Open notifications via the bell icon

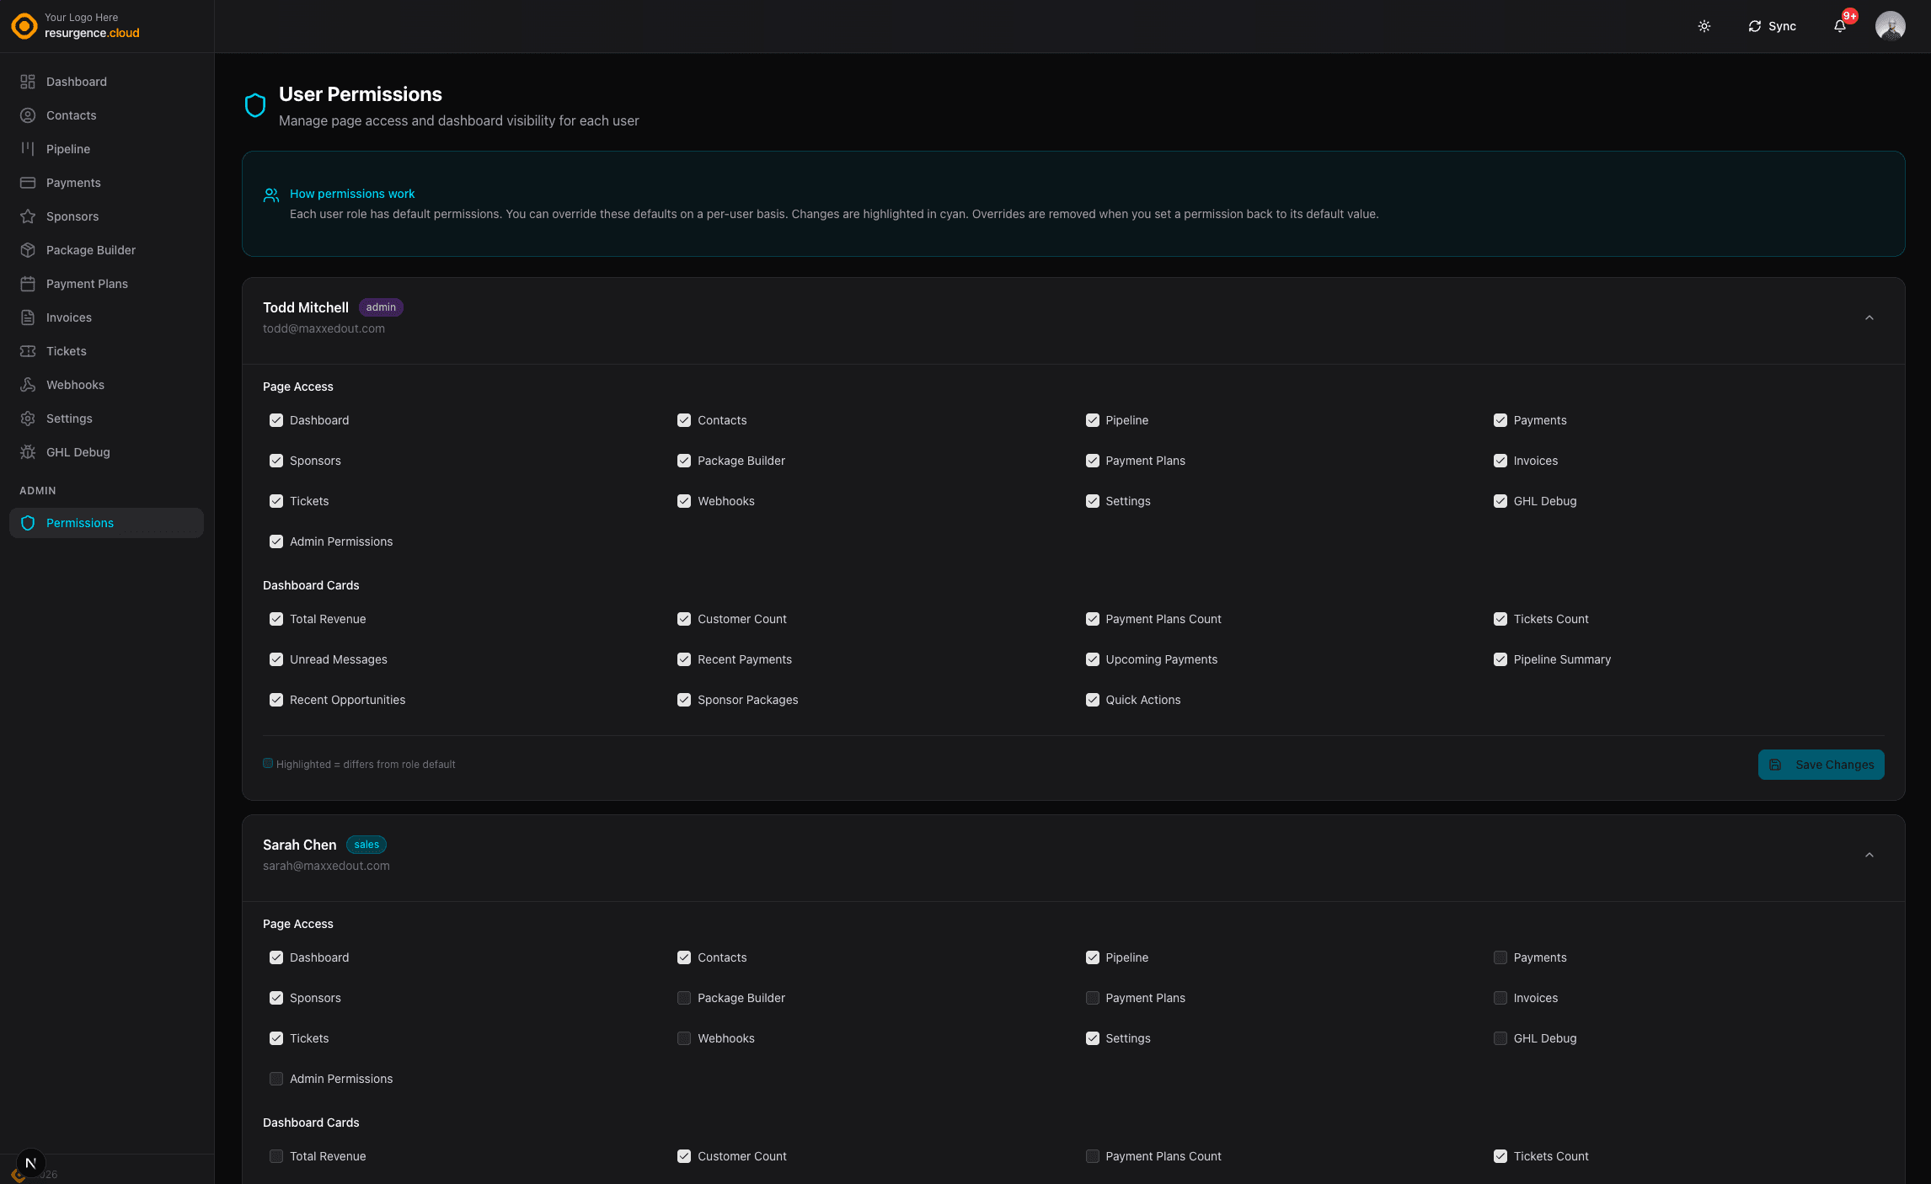coord(1839,26)
